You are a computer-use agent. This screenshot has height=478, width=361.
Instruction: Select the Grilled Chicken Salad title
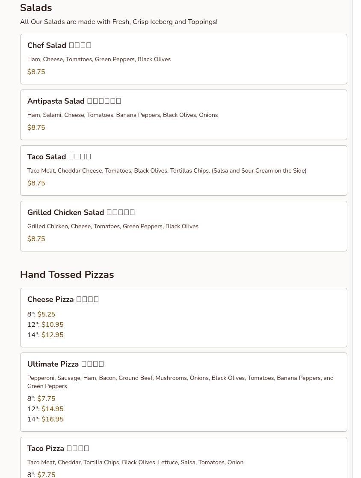(65, 212)
